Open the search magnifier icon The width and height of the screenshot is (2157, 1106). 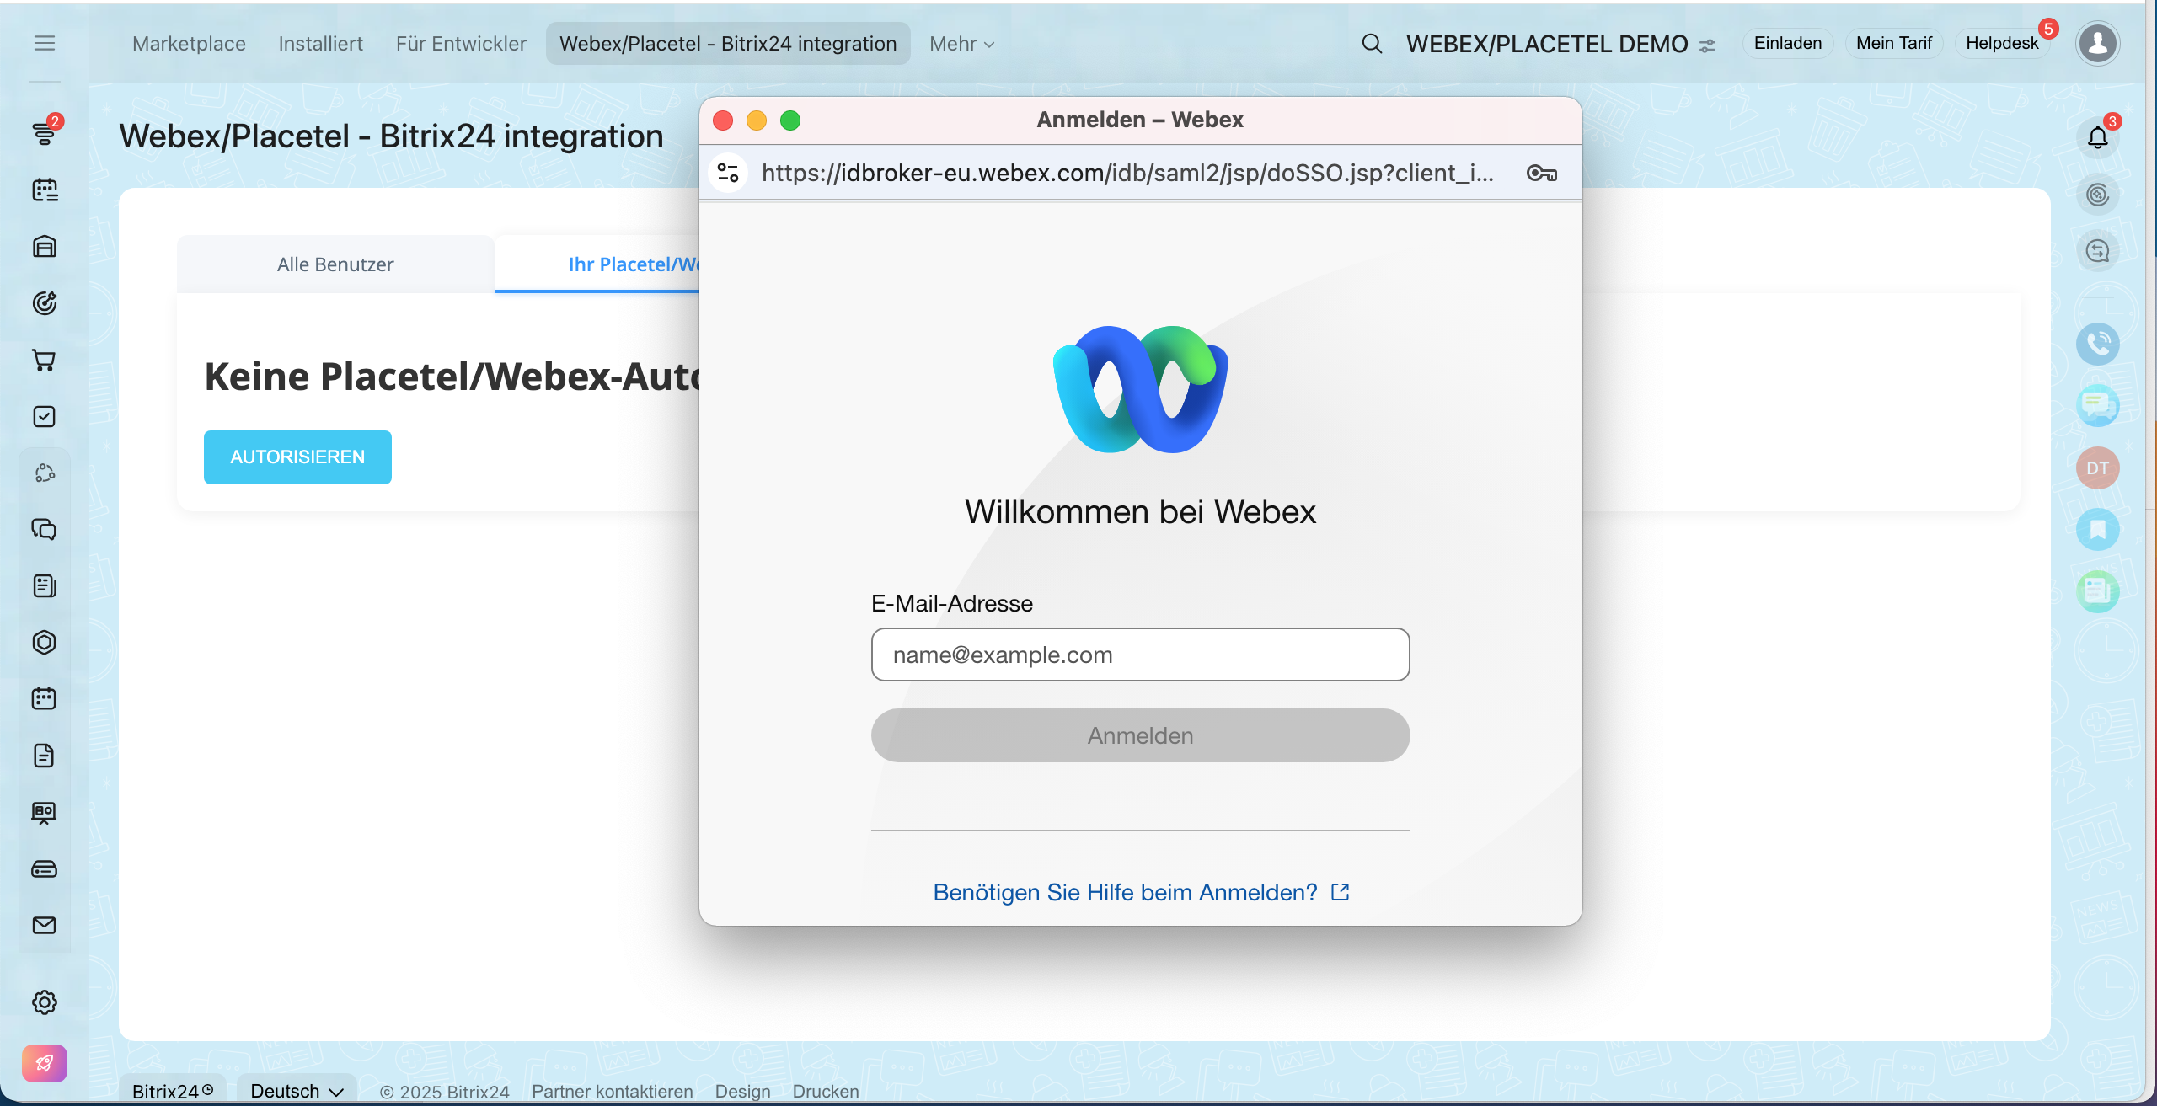coord(1372,43)
